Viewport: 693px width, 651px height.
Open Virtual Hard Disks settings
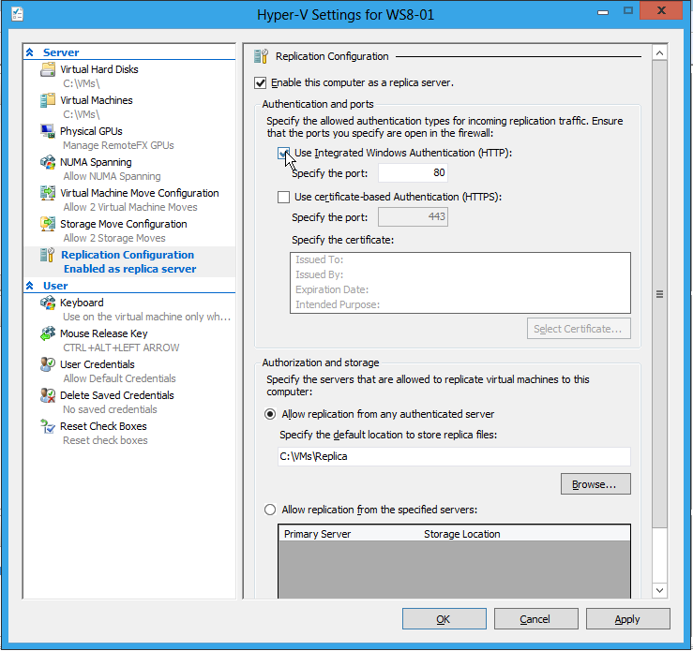tap(99, 69)
